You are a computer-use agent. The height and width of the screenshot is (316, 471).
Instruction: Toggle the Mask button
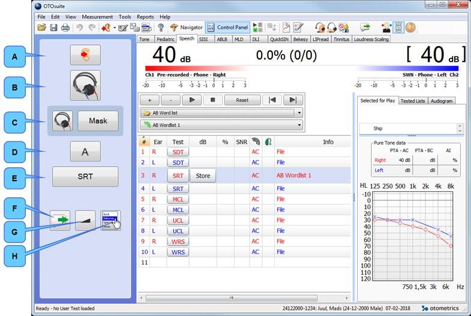98,121
